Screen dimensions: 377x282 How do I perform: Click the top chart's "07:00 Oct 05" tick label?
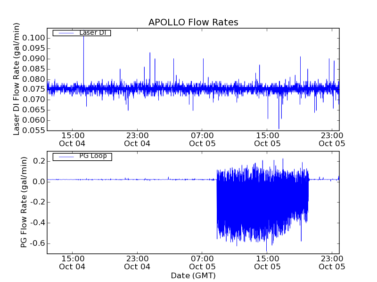coord(202,140)
